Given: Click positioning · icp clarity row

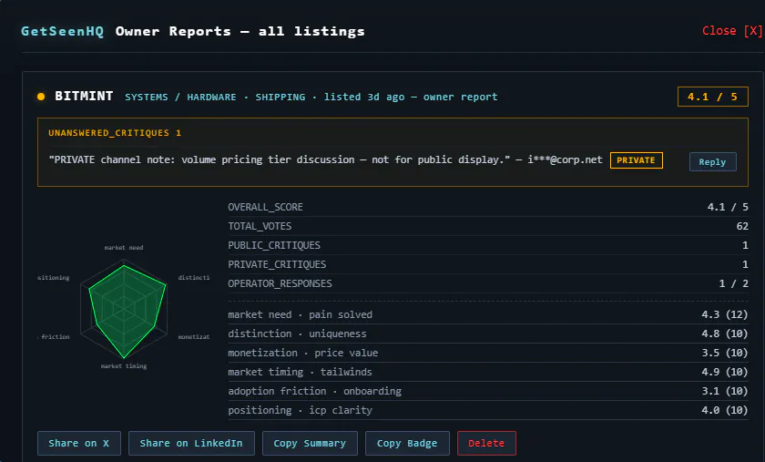Looking at the screenshot, I should (x=488, y=410).
